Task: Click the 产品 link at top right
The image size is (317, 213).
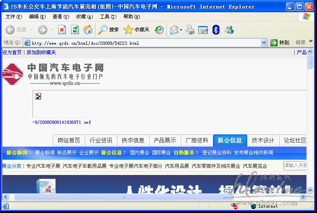Action: pyautogui.click(x=302, y=53)
